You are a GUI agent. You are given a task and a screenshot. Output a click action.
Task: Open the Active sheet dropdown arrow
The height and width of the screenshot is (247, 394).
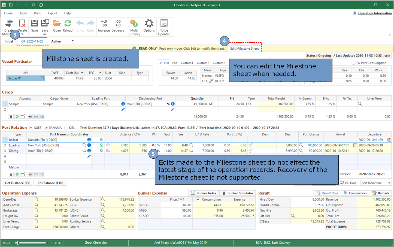pos(72,41)
